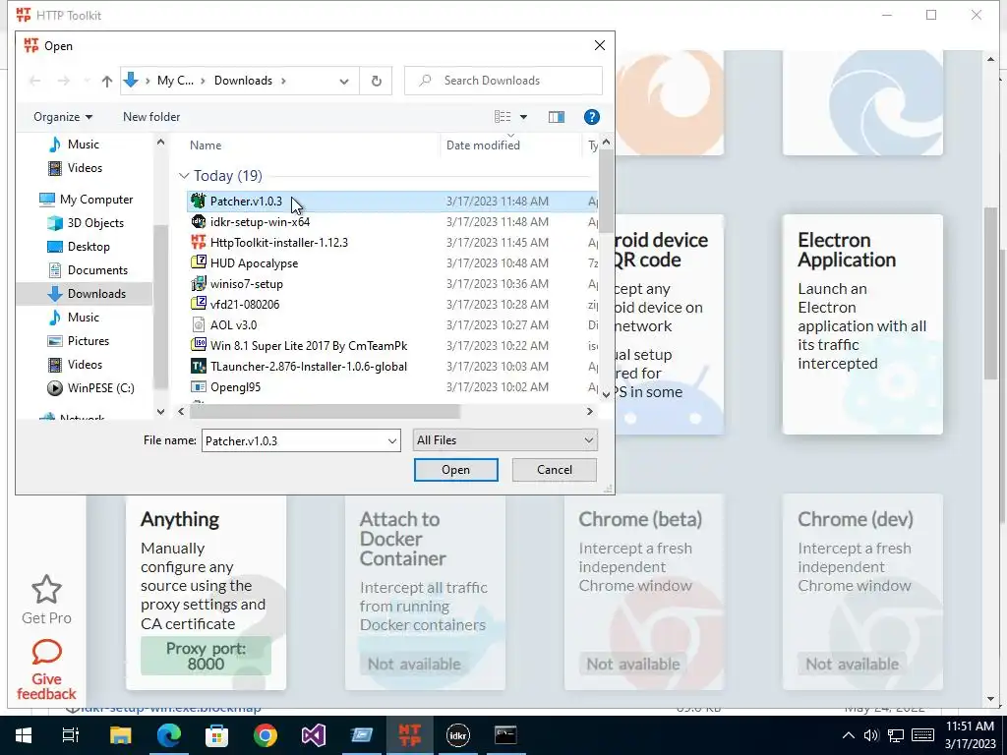Select the winiso7-setup installer icon
1007x755 pixels.
199,283
